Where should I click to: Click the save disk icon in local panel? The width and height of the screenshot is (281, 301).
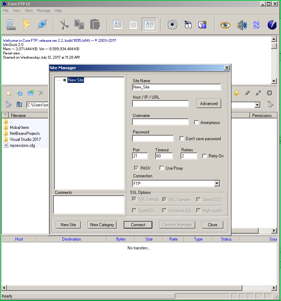click(x=20, y=93)
